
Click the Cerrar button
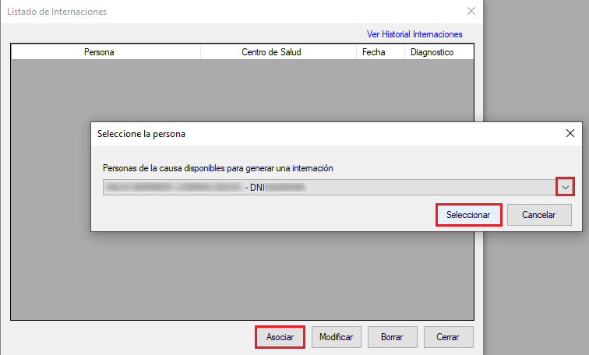[x=447, y=337]
